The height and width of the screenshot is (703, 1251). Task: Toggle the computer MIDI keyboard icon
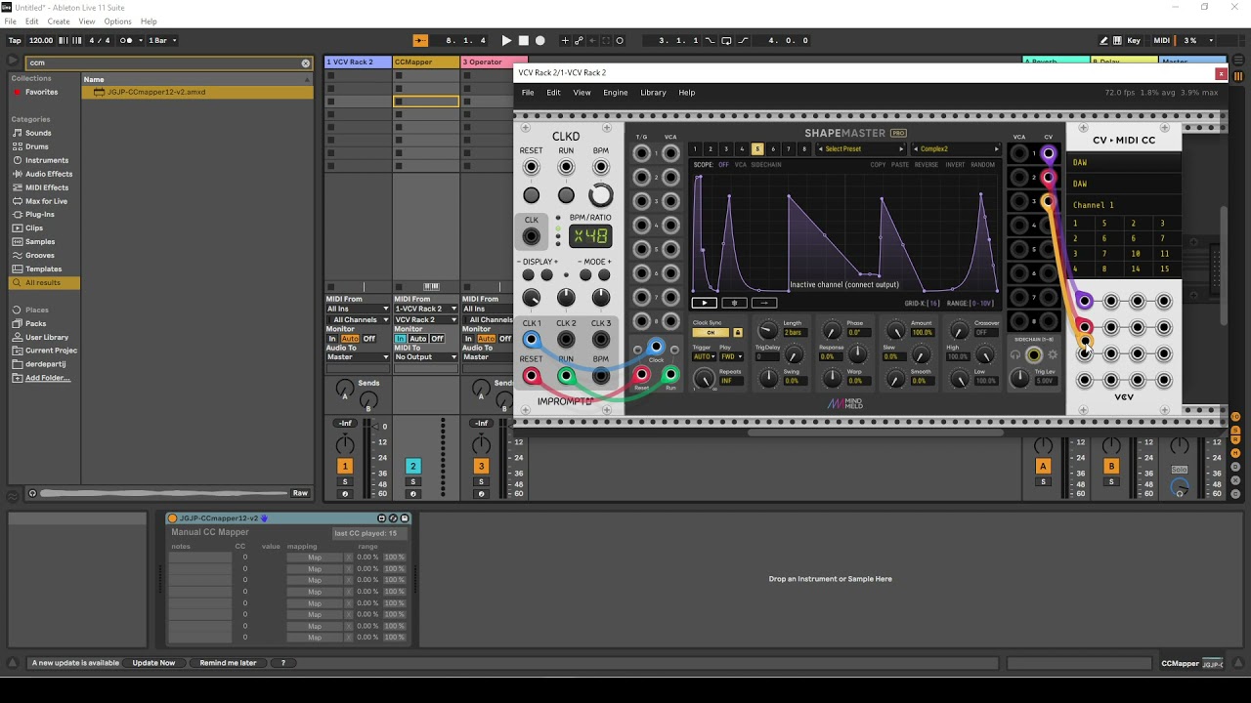click(1118, 40)
